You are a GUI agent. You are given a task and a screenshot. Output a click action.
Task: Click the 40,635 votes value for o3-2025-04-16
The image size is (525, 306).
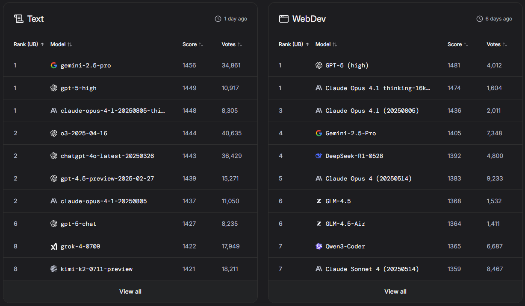tap(232, 133)
